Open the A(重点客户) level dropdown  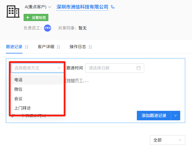pyautogui.click(x=38, y=7)
